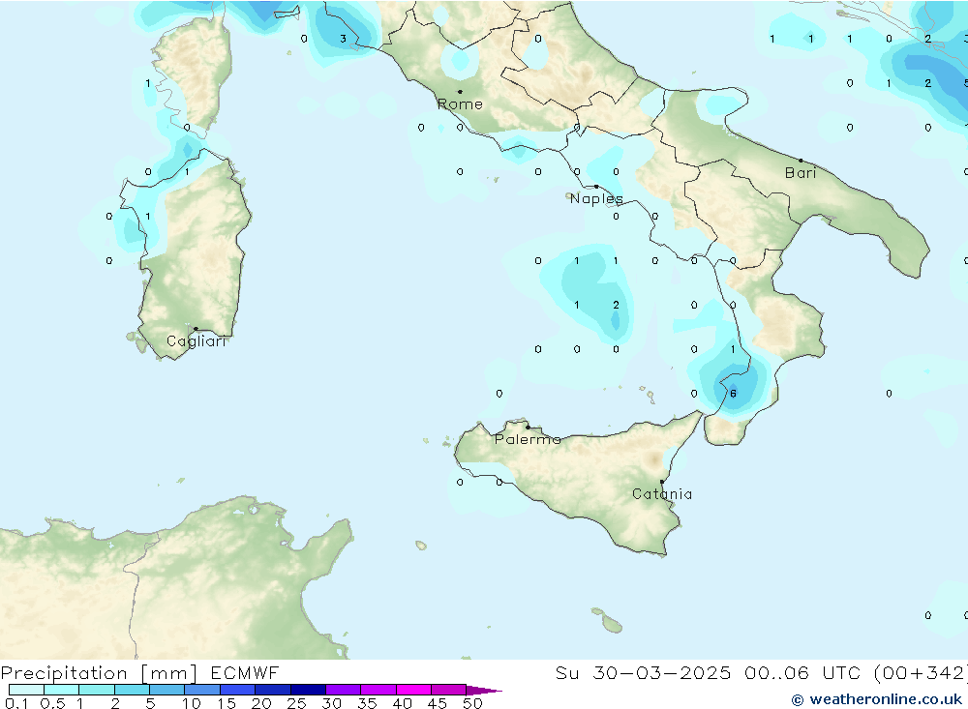Click the legend label 0.5
The width and height of the screenshot is (968, 709).
[52, 703]
